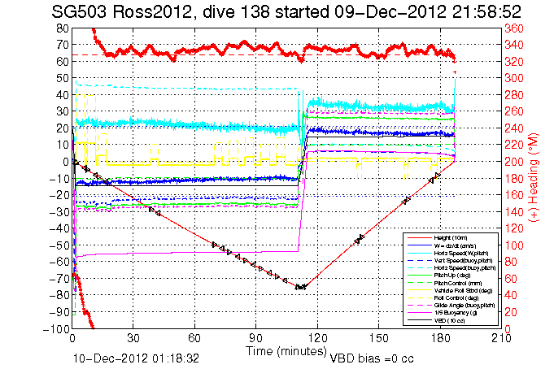Image resolution: width=554 pixels, height=369 pixels.
Task: Click right heading axis tick label '280'
Action: [x=513, y=95]
